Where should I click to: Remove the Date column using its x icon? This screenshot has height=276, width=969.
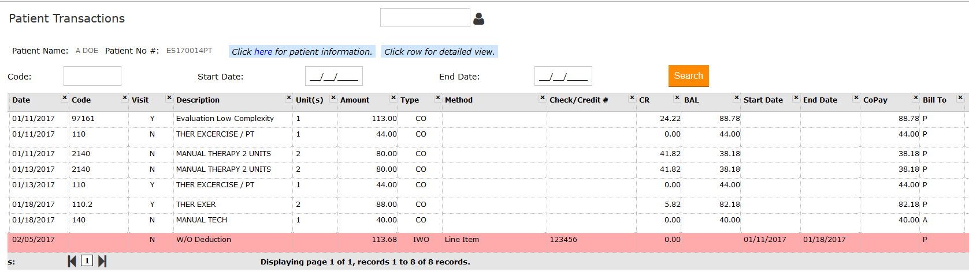pyautogui.click(x=65, y=98)
